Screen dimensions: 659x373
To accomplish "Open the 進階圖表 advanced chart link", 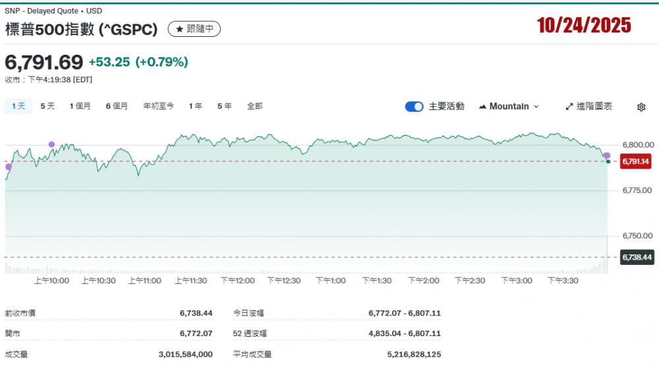I will point(588,107).
